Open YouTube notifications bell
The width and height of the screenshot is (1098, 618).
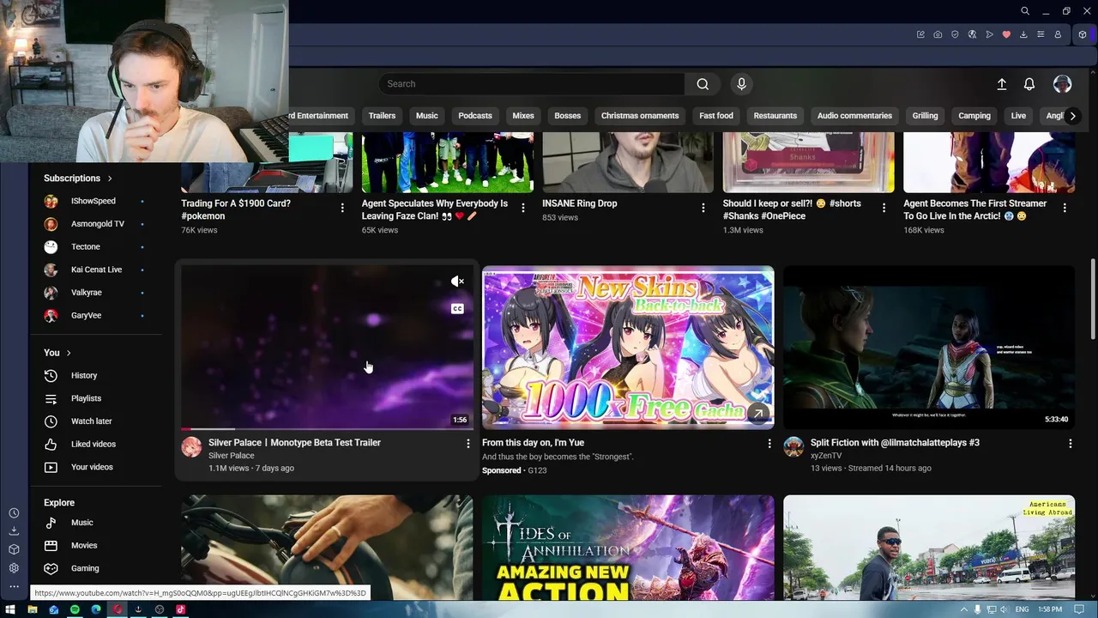[1029, 84]
